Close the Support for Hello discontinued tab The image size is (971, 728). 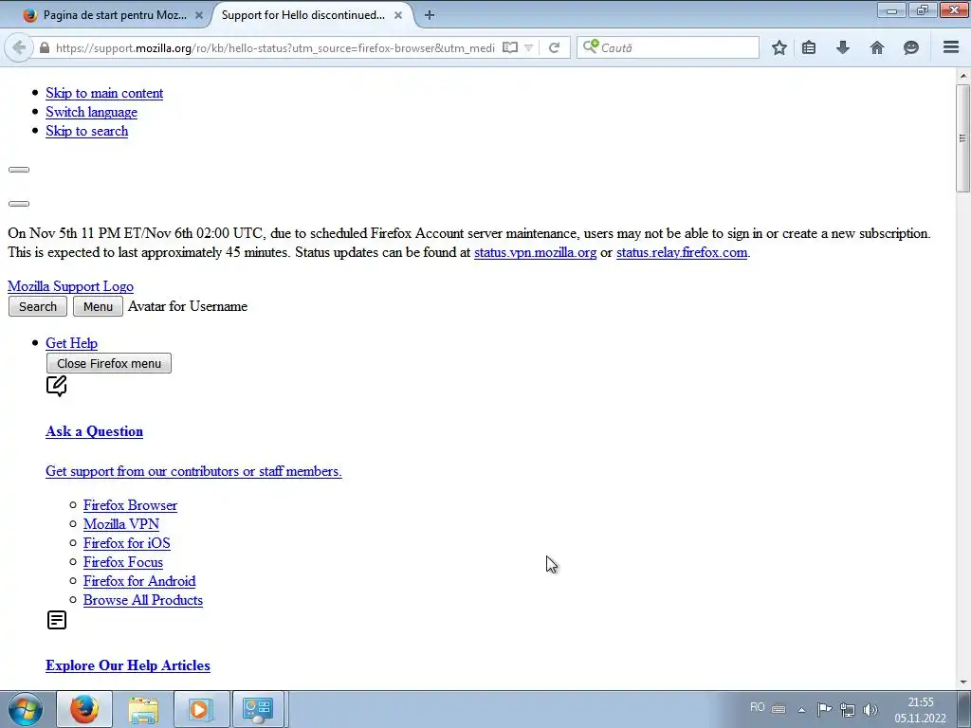[398, 15]
